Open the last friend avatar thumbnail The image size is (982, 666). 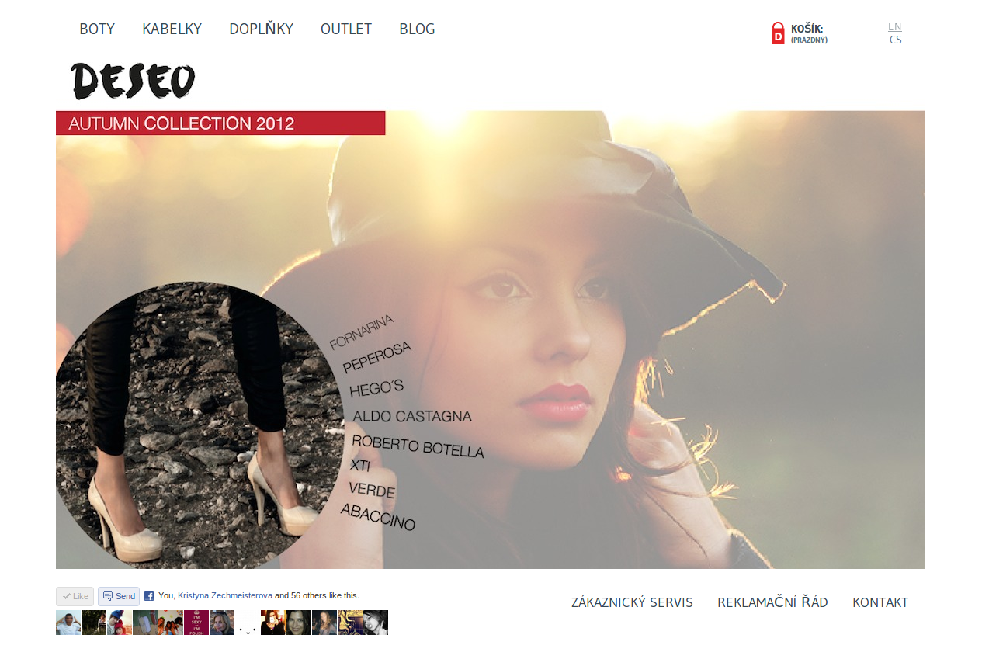[x=376, y=623]
